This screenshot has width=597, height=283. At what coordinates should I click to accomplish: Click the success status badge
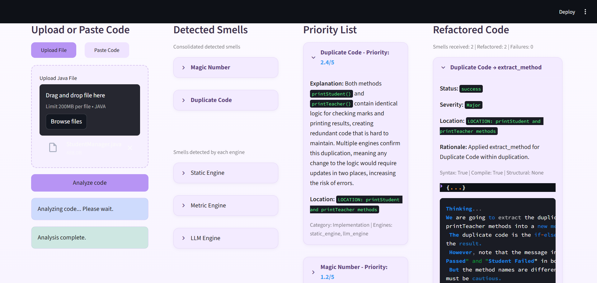[x=471, y=89]
